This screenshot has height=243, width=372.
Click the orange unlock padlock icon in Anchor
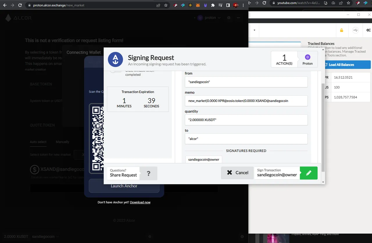341,30
